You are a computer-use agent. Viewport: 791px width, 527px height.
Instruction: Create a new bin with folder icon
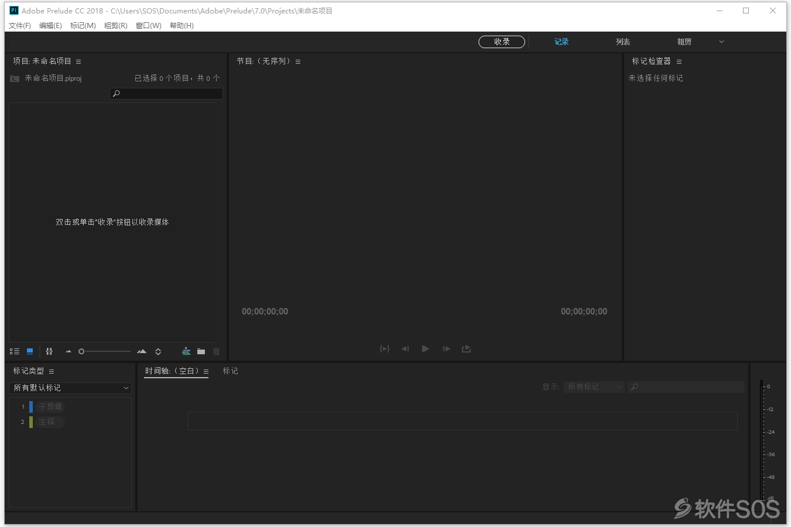[x=201, y=351]
